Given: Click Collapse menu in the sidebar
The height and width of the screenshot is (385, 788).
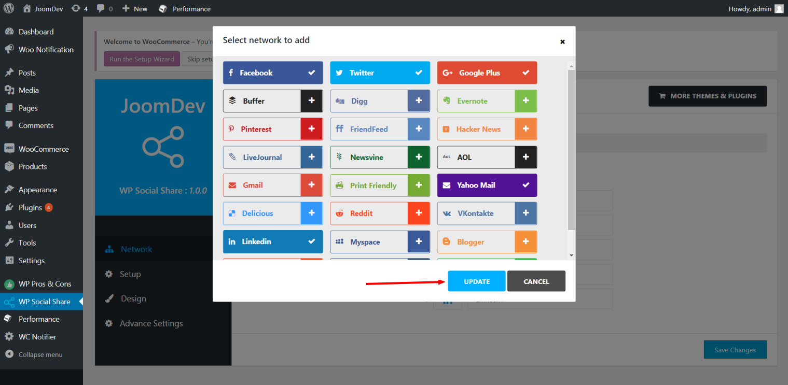Looking at the screenshot, I should (42, 354).
